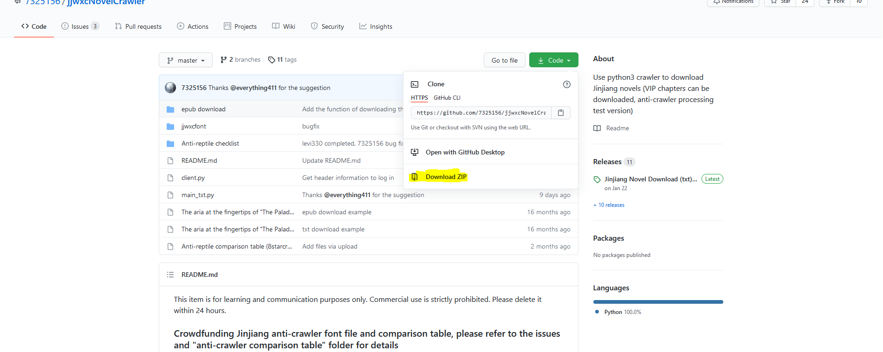This screenshot has width=883, height=352.
Task: Click the main_txt.py file icon
Action: point(170,195)
